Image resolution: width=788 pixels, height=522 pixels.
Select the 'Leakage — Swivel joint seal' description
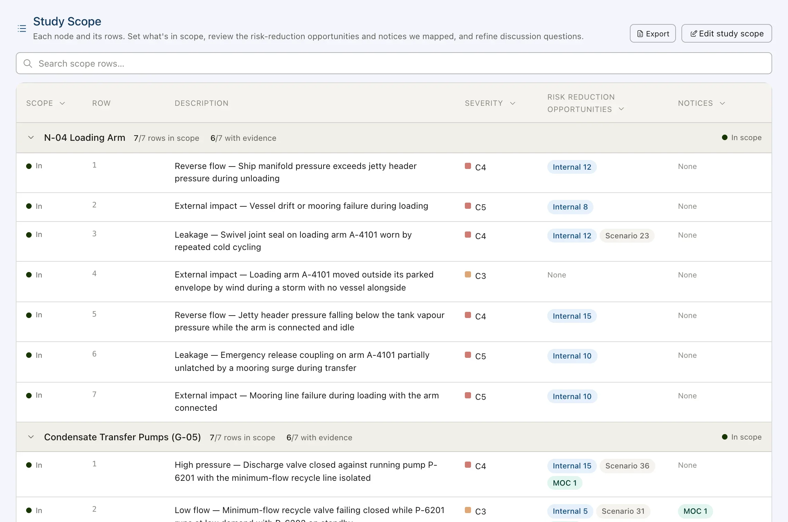coord(293,241)
